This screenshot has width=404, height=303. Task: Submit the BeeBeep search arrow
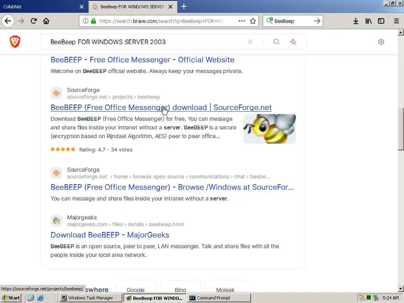(x=317, y=21)
